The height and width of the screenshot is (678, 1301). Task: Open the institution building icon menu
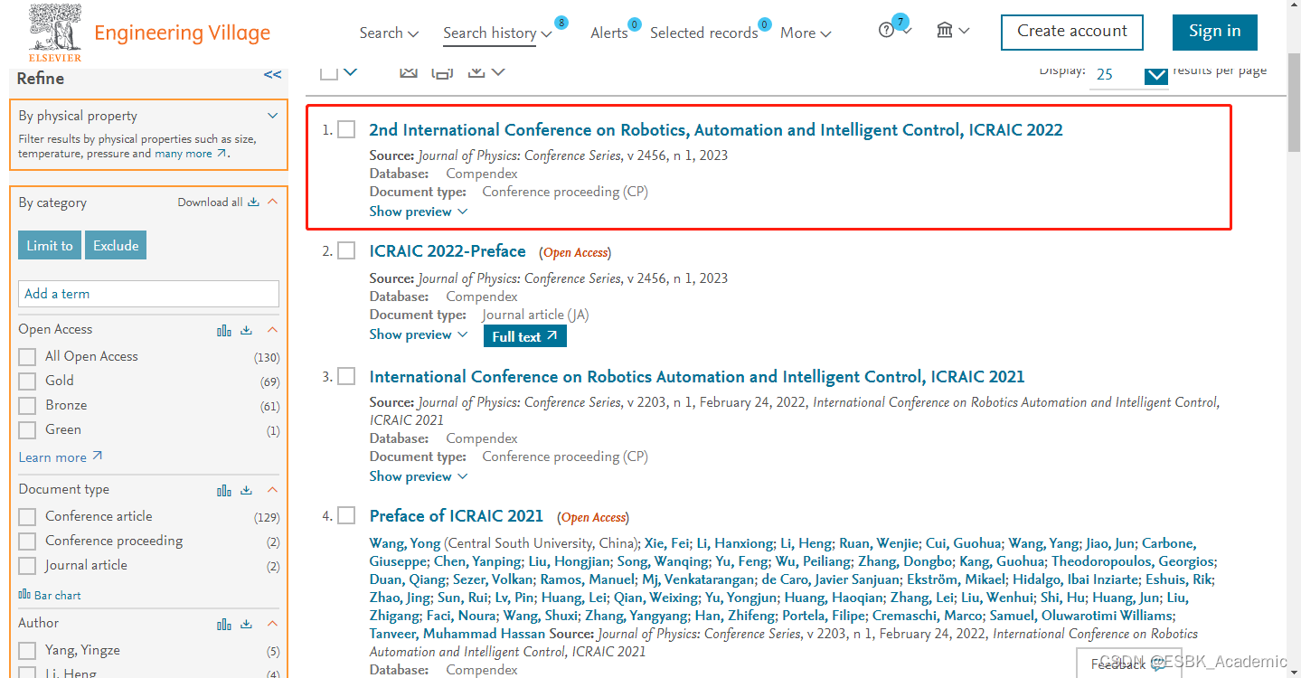click(945, 31)
